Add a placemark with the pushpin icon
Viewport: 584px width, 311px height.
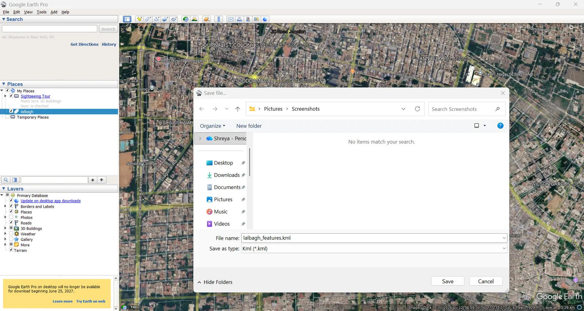139,19
